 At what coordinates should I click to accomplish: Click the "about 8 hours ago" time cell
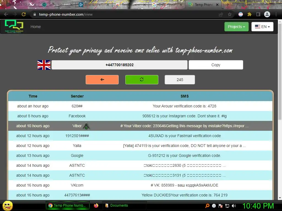[33, 116]
